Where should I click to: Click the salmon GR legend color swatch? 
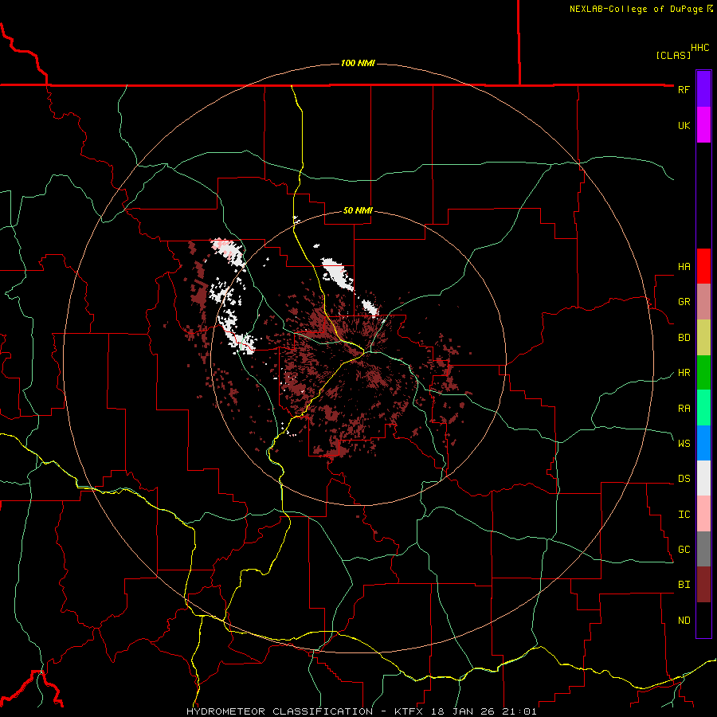703,302
